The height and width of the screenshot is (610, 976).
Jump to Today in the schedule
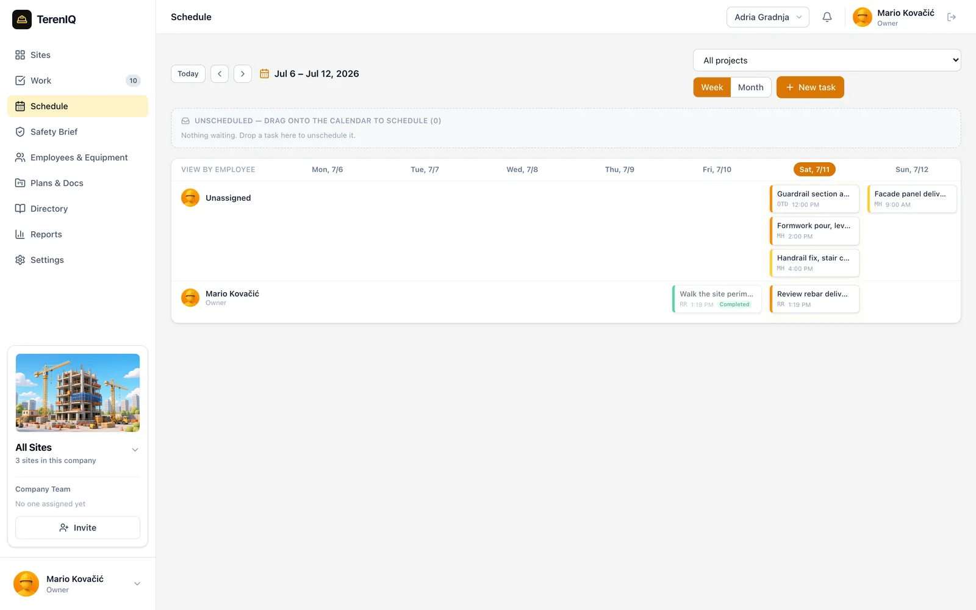click(x=188, y=74)
